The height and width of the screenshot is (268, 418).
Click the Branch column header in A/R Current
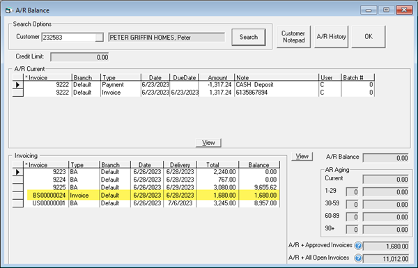pos(86,77)
